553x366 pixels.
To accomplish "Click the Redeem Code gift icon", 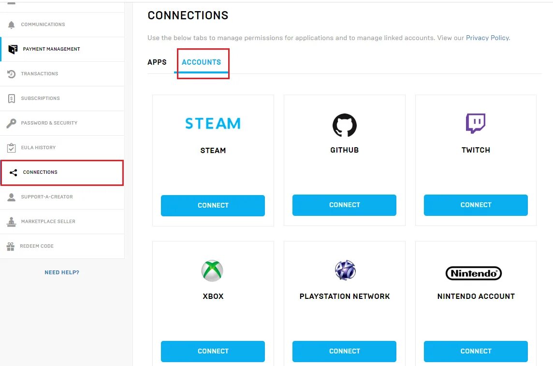I will tap(11, 247).
